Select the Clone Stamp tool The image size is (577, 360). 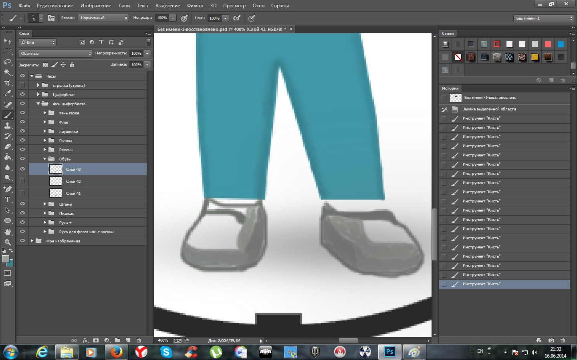pyautogui.click(x=8, y=125)
